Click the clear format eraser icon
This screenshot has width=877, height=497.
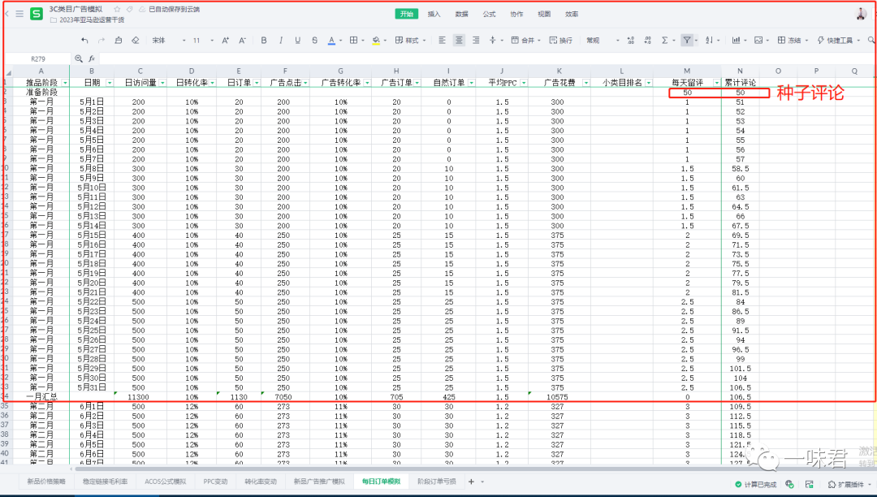click(135, 40)
